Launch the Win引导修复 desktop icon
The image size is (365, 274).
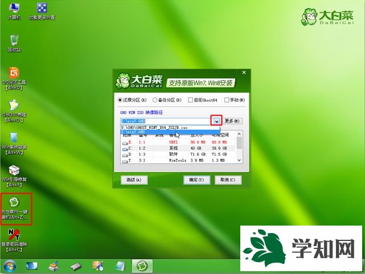(x=14, y=176)
